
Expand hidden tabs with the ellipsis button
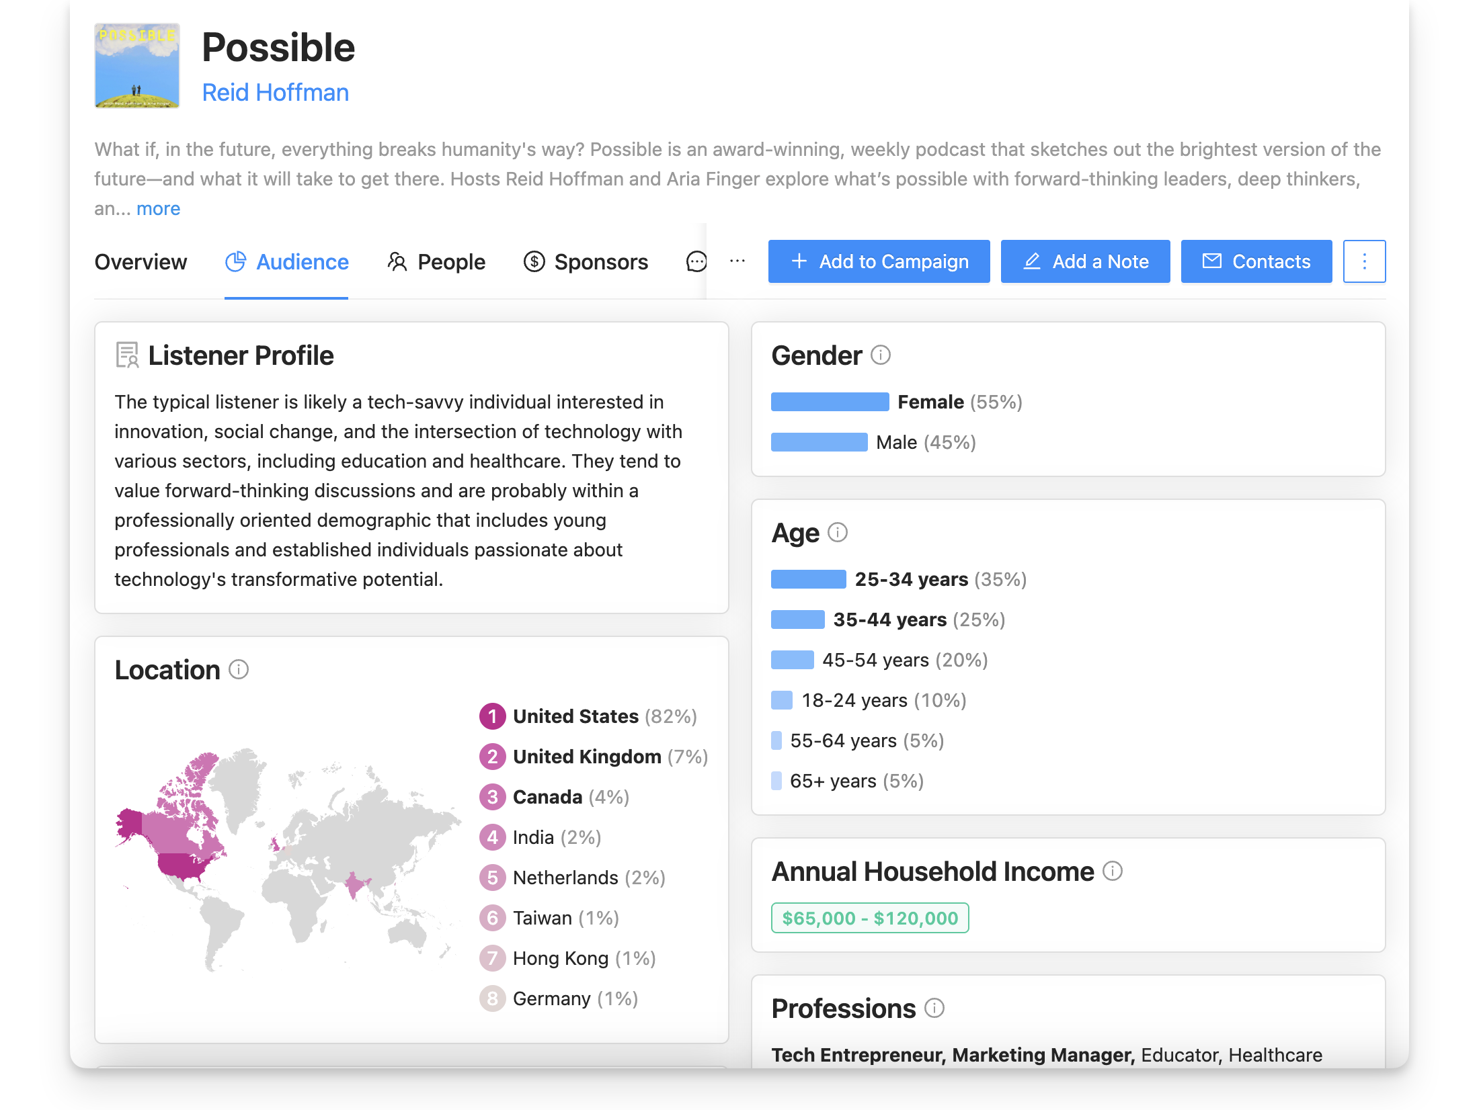[x=737, y=261]
